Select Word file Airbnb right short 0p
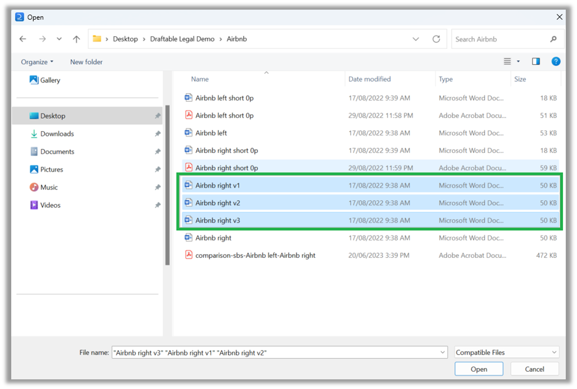Image resolution: width=577 pixels, height=389 pixels. click(x=370, y=150)
